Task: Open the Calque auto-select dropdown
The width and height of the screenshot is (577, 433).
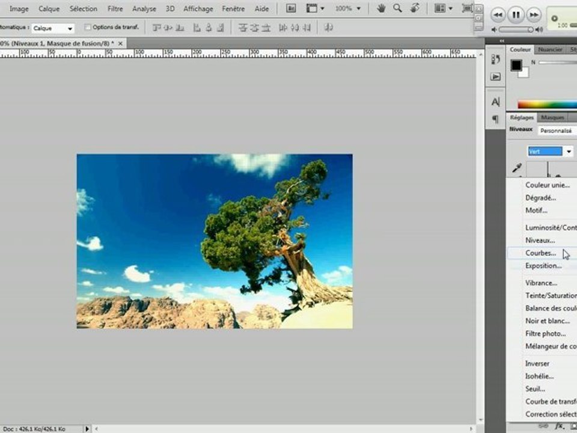Action: click(53, 28)
